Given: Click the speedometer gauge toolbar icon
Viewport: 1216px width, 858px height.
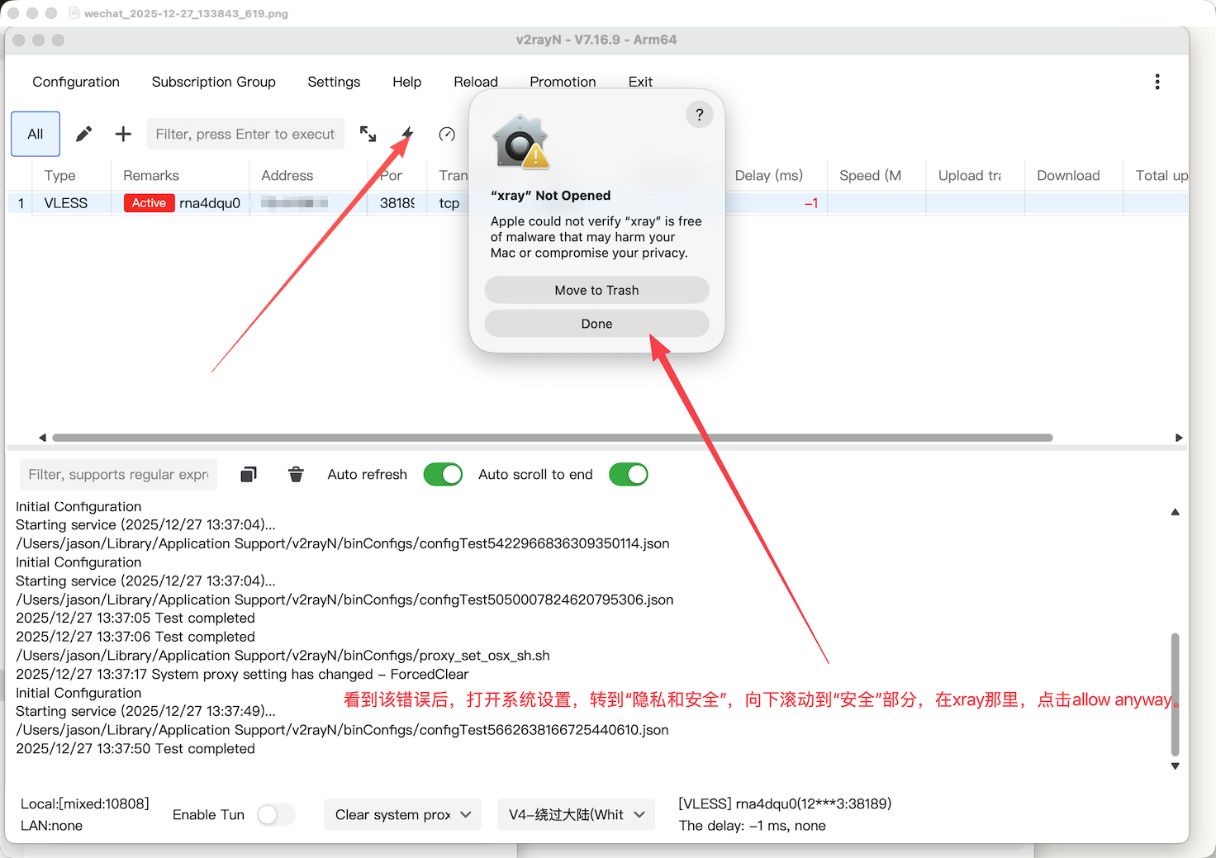Looking at the screenshot, I should [x=447, y=134].
